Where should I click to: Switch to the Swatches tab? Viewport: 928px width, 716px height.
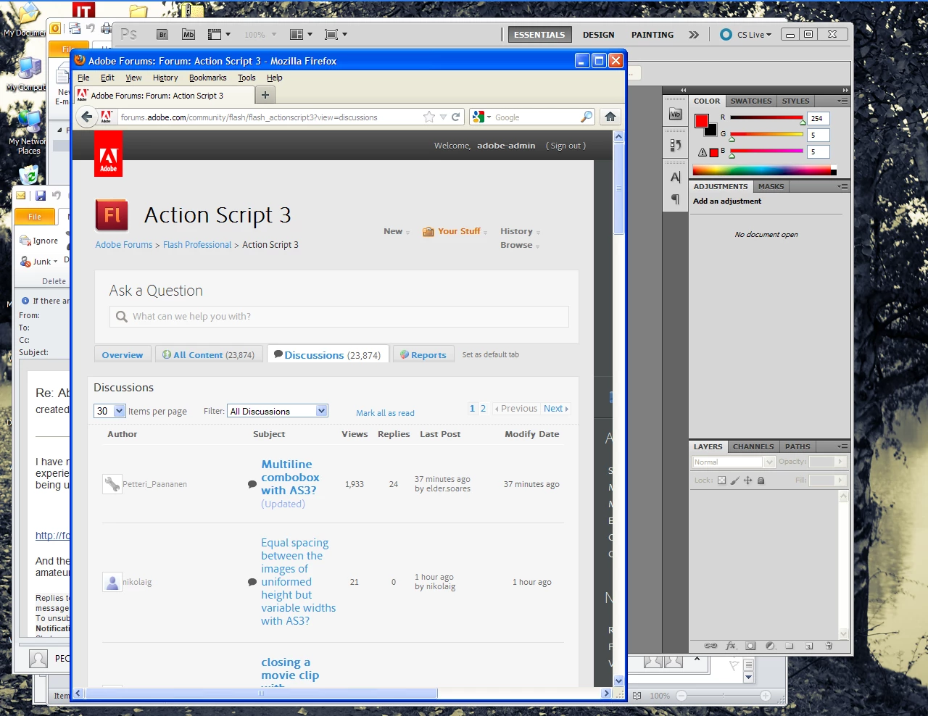click(751, 101)
